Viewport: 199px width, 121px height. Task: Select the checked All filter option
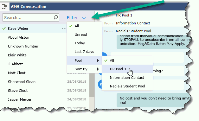click(84, 26)
